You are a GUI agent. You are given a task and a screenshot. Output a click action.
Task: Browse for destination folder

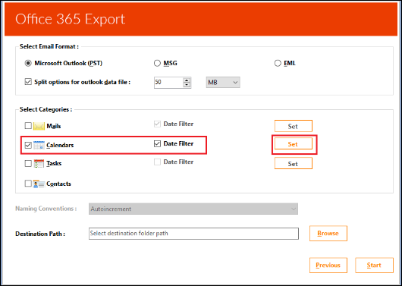(328, 234)
